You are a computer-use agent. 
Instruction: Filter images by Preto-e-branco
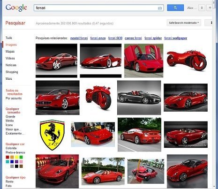[15, 152]
